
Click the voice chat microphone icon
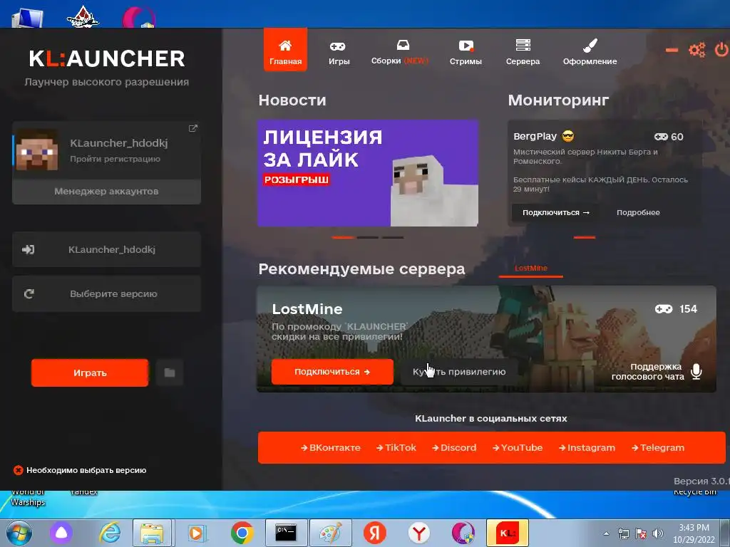pyautogui.click(x=696, y=372)
